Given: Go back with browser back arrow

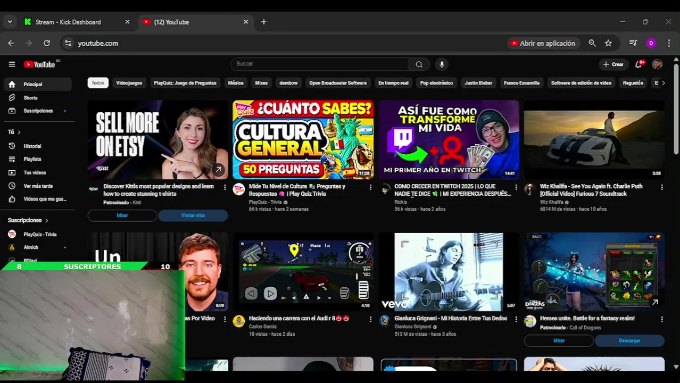Looking at the screenshot, I should [x=11, y=43].
